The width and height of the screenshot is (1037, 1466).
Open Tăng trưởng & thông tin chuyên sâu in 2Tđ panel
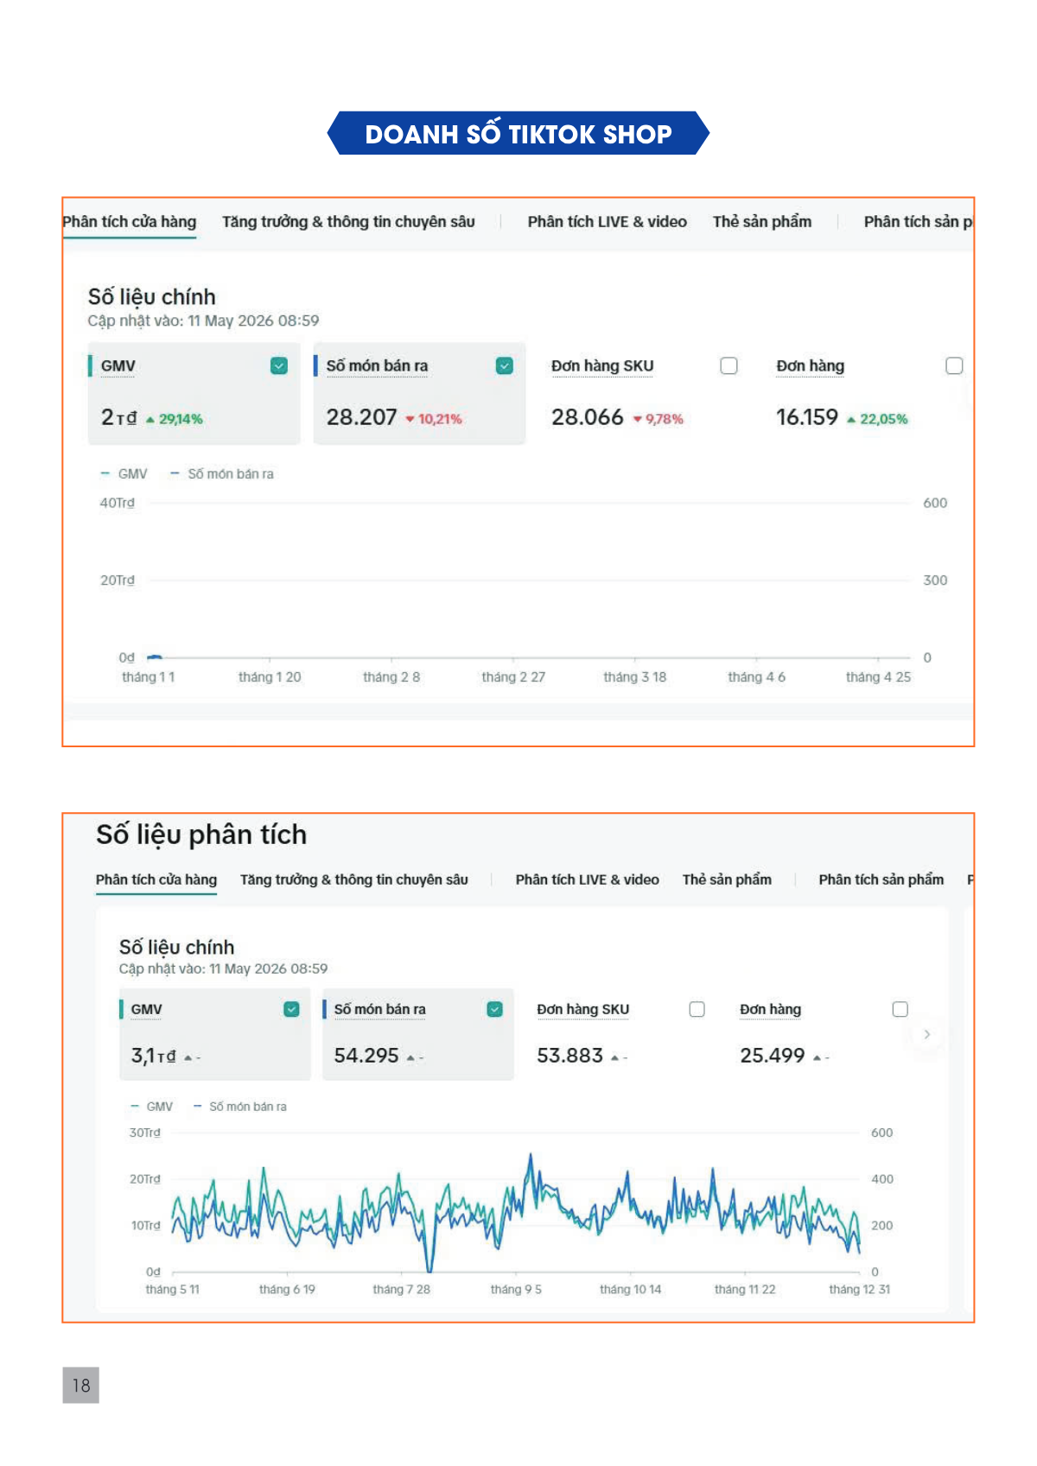point(348,222)
